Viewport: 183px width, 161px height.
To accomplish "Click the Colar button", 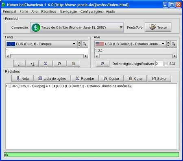I will click(x=135, y=79).
